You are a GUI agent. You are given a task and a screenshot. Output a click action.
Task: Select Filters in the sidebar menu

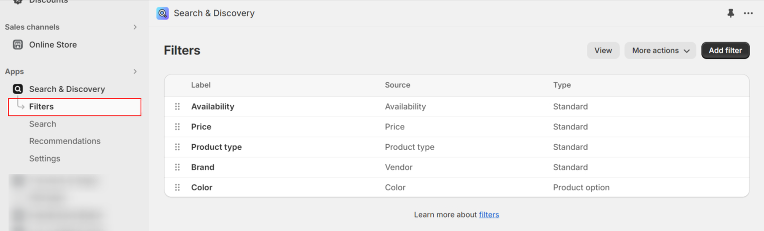[x=41, y=107]
